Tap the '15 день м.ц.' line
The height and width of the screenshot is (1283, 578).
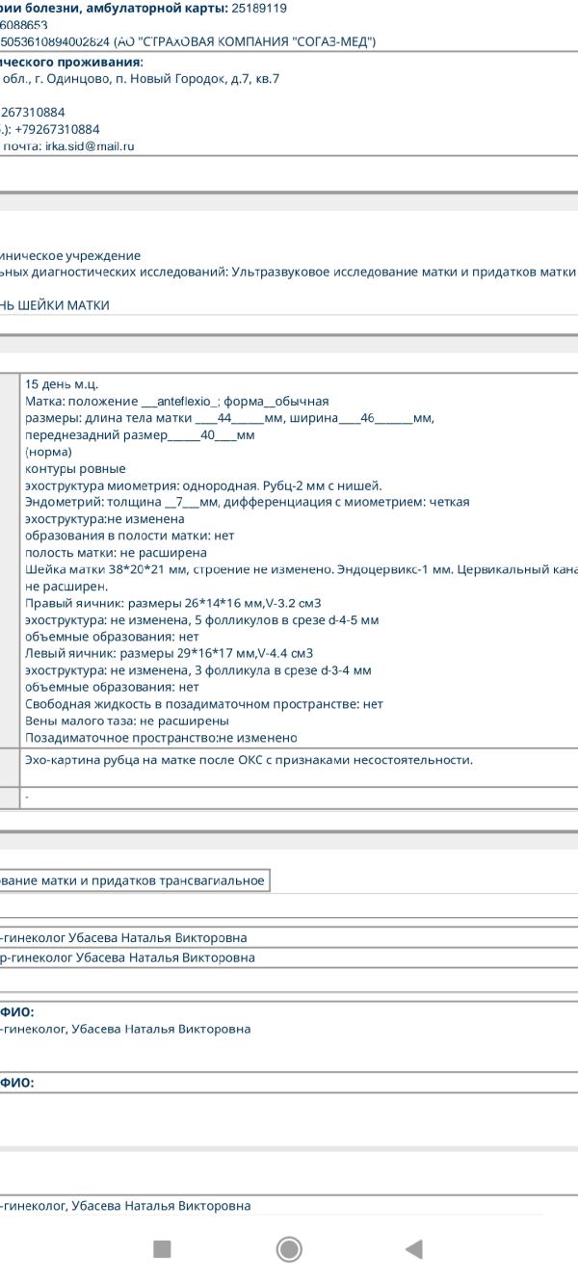[62, 384]
